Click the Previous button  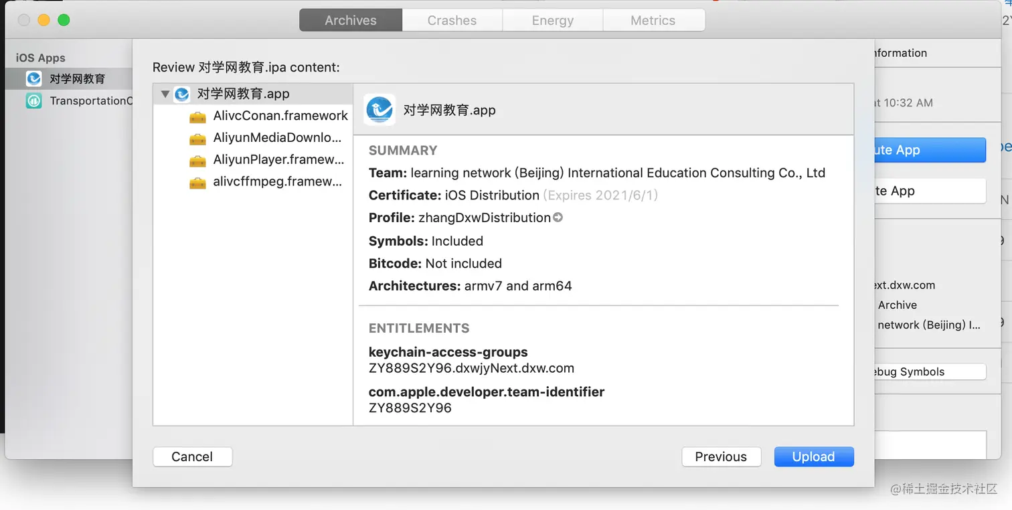point(721,456)
